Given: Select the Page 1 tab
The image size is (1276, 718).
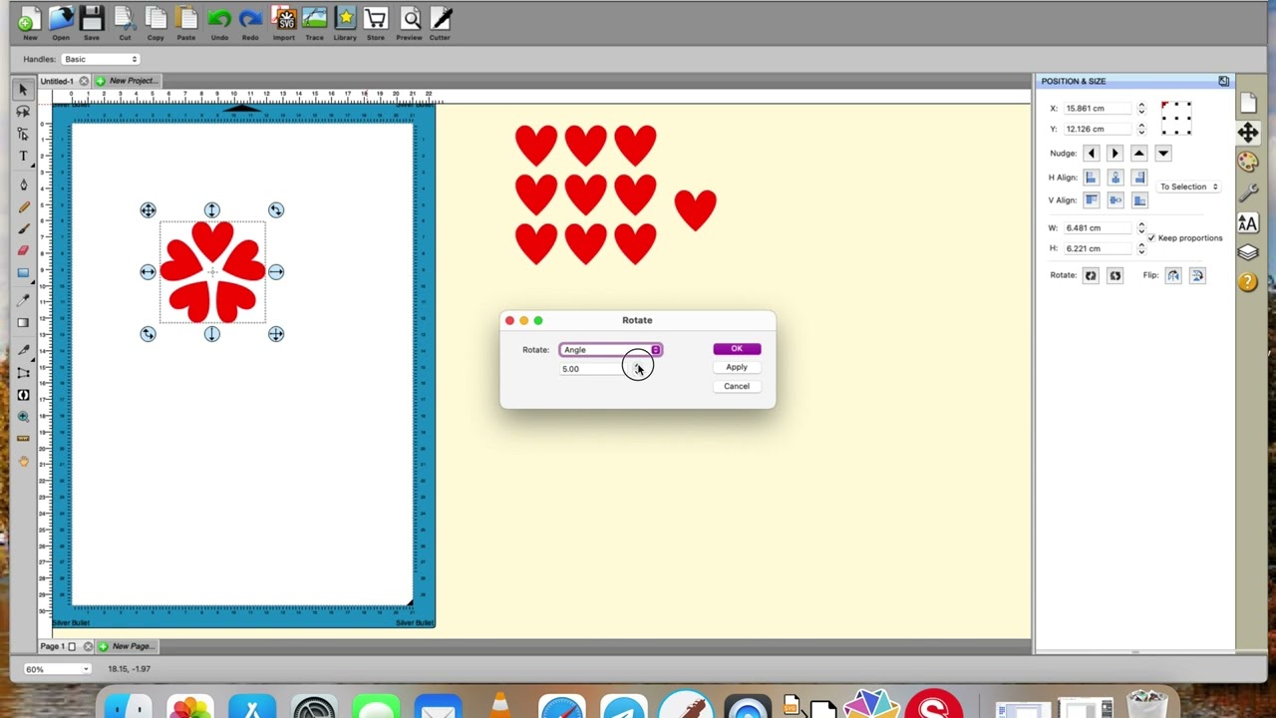Looking at the screenshot, I should tap(52, 646).
